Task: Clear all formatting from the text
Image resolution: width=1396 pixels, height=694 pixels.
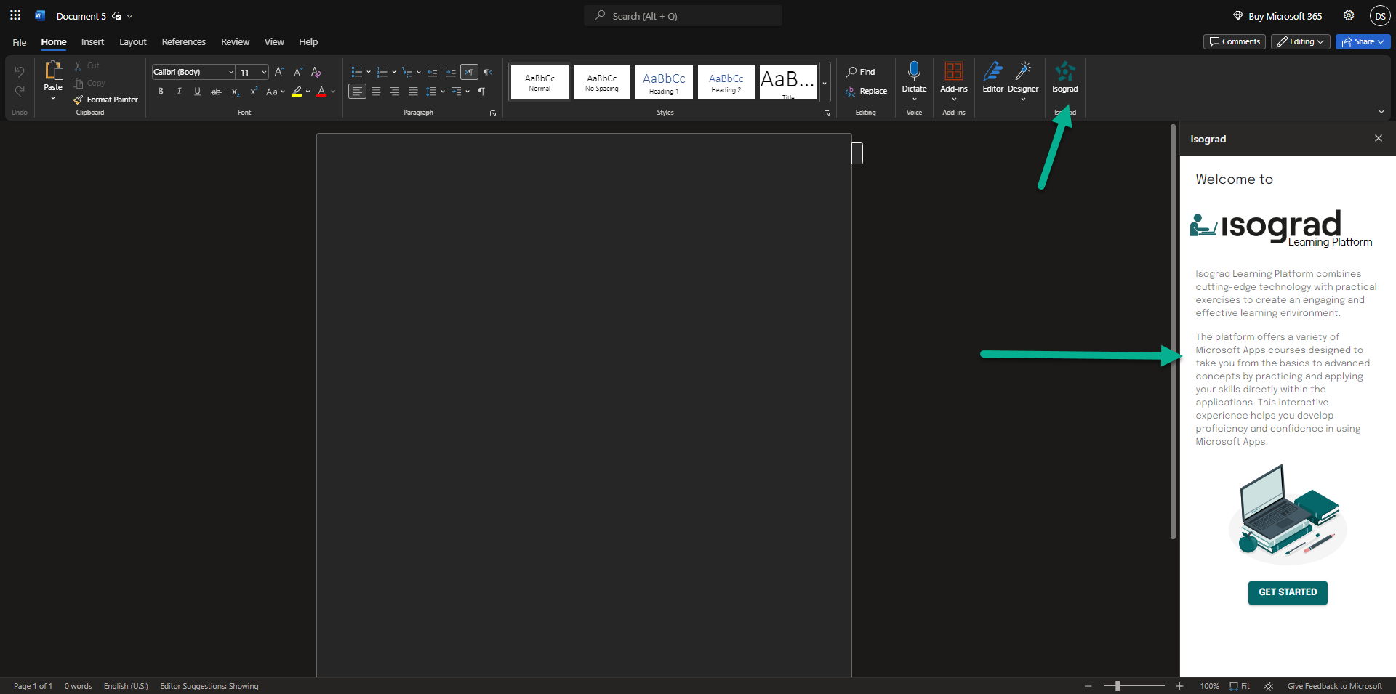Action: click(x=316, y=72)
